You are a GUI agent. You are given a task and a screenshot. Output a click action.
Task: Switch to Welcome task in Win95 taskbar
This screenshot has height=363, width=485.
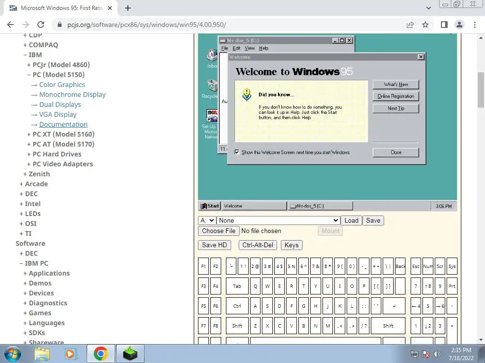click(x=254, y=206)
